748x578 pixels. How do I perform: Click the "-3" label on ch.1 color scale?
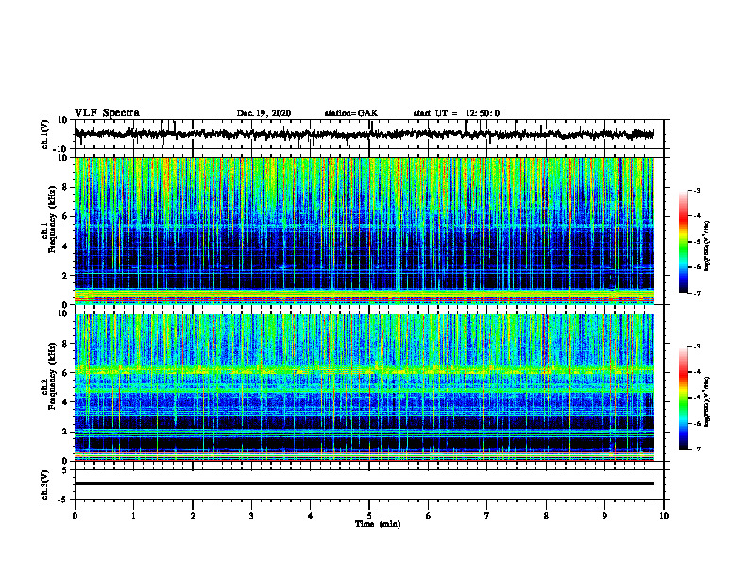pos(696,190)
